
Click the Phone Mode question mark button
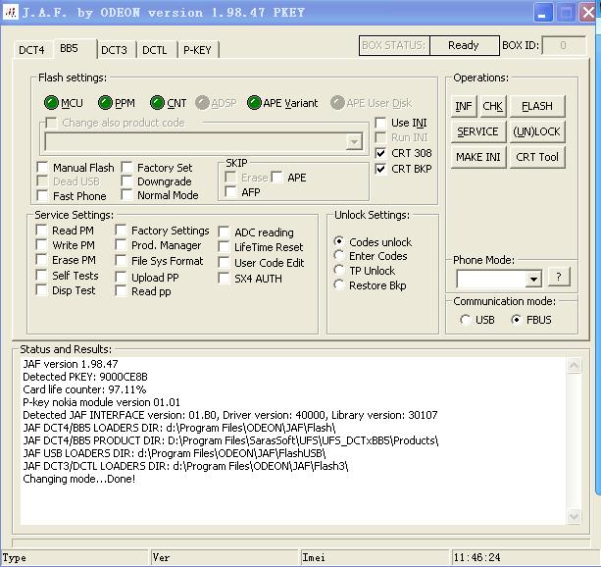[x=559, y=277]
